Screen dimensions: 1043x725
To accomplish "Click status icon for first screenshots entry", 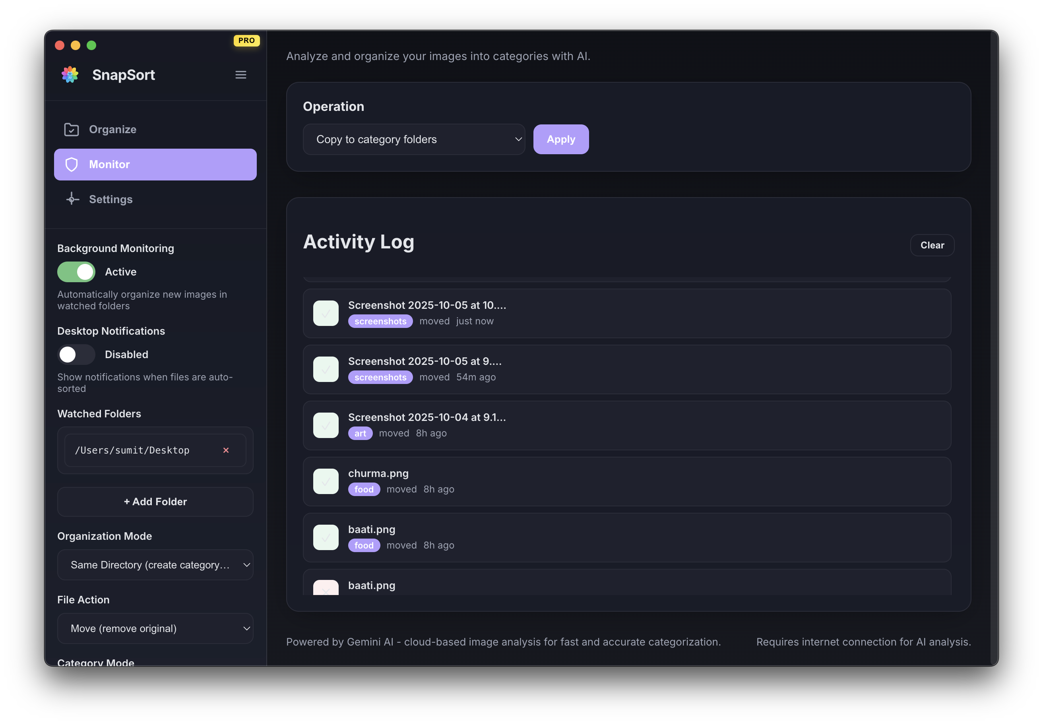I will pos(326,314).
